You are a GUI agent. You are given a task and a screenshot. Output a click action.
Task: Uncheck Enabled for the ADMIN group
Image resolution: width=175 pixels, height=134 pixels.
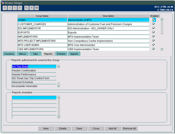coord(154,20)
